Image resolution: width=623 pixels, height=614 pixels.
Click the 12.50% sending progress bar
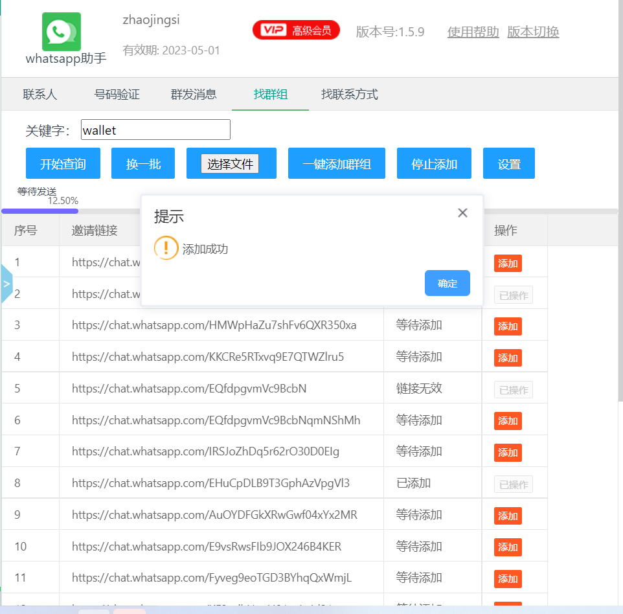tap(40, 210)
